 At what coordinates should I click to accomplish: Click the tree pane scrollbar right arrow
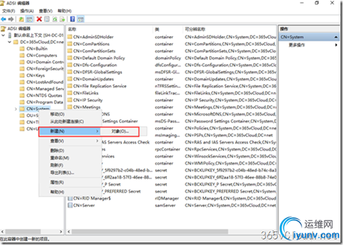61,231
